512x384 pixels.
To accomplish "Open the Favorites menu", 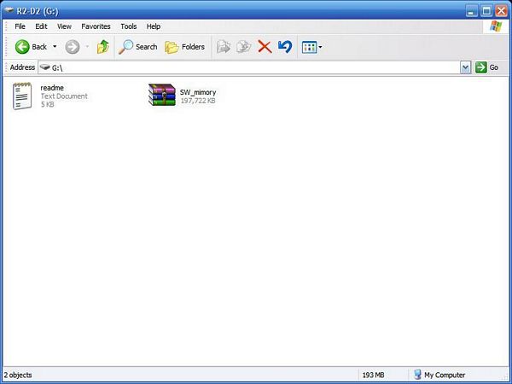I will click(x=96, y=26).
